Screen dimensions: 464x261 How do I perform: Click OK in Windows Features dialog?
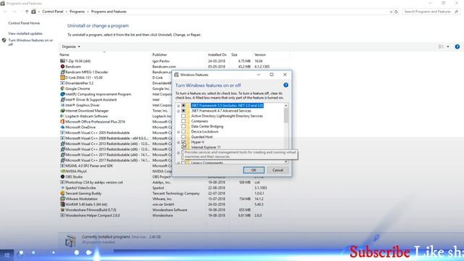(254, 170)
